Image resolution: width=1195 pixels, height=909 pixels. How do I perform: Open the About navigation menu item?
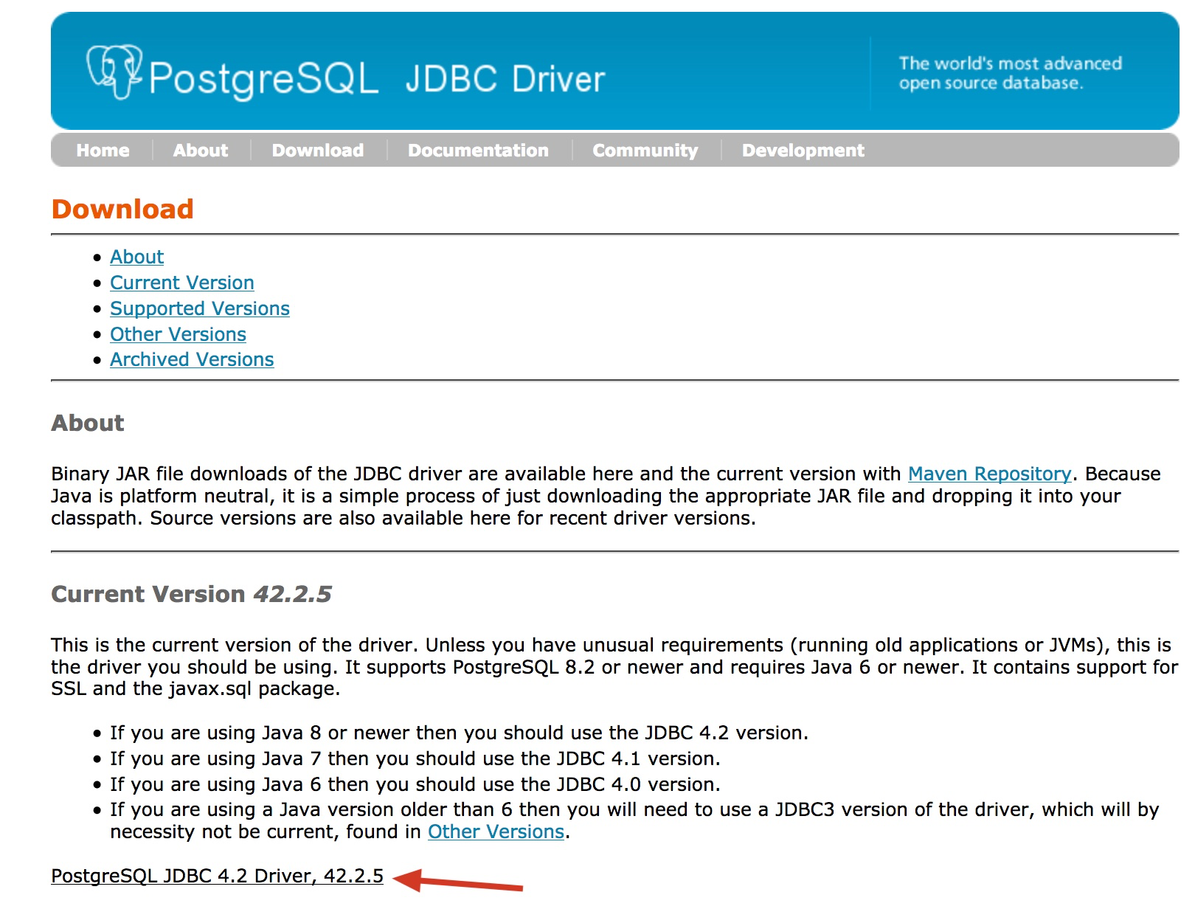201,151
